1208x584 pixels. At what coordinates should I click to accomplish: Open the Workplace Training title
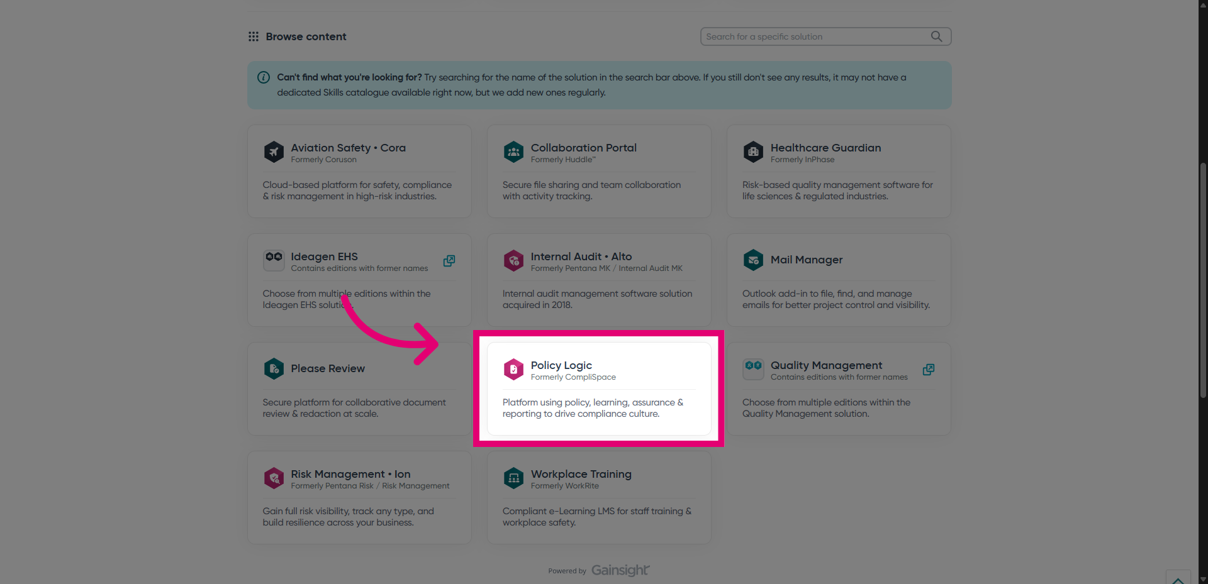click(x=581, y=474)
